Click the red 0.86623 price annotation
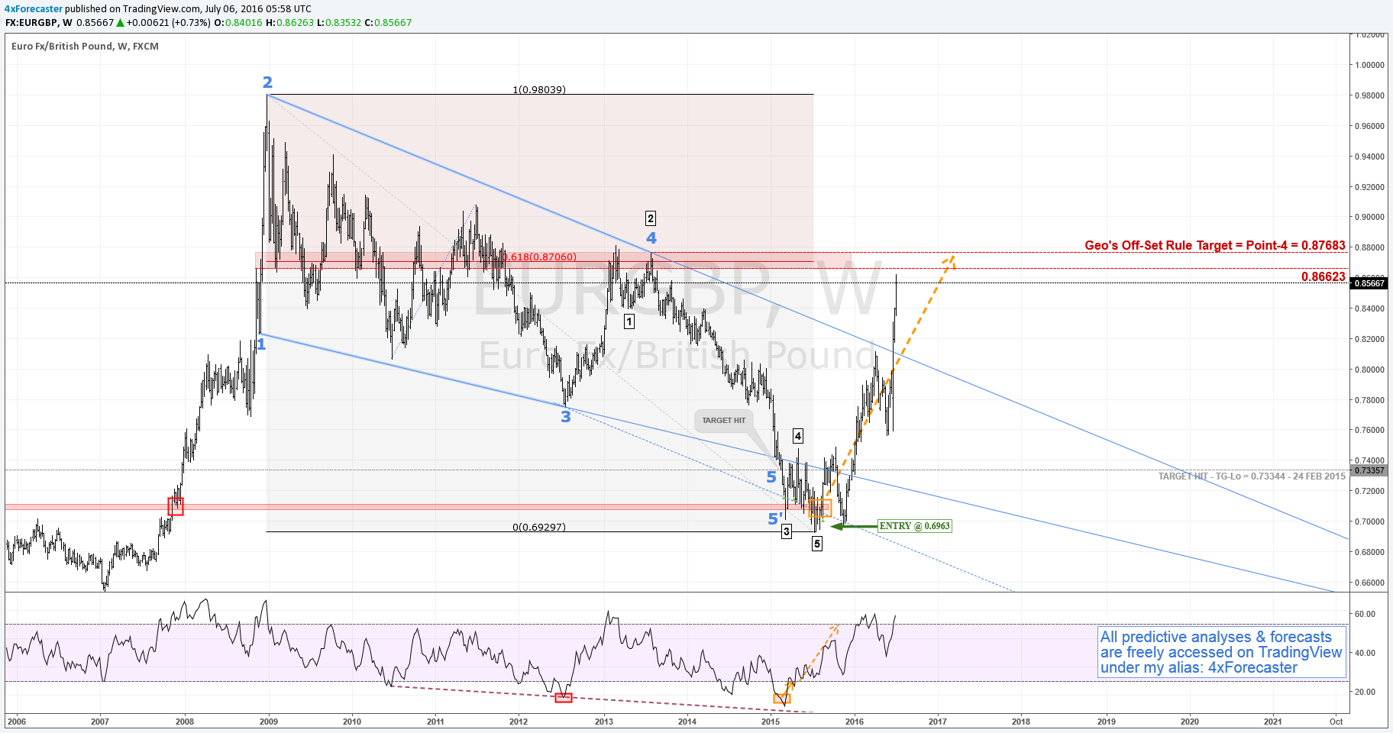Screen dimensions: 1393x733 (x=1324, y=276)
